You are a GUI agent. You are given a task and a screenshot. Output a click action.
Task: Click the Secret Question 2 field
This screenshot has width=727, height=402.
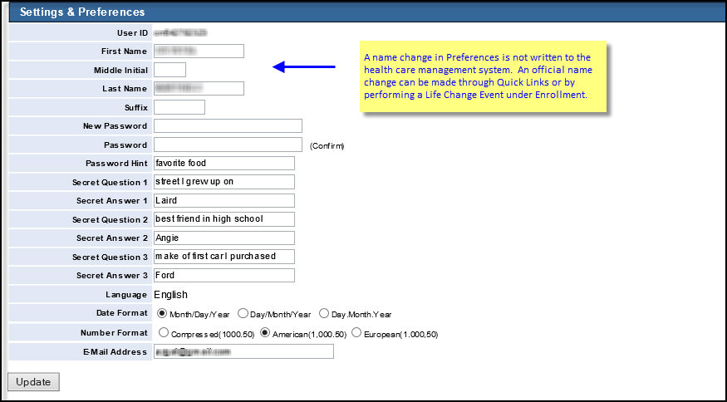[x=224, y=219]
